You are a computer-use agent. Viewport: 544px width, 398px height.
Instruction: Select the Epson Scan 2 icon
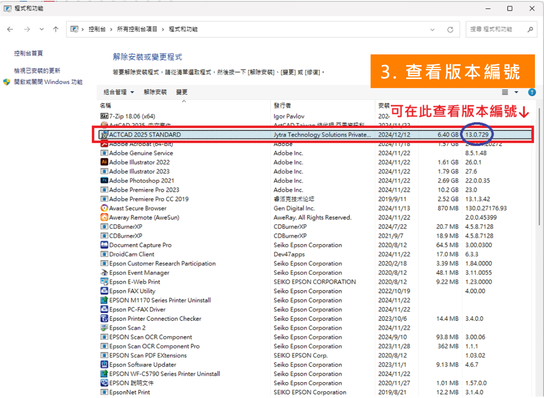[104, 328]
